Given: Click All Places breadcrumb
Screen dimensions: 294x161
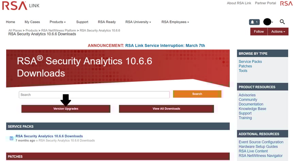Looking at the screenshot, I should (15, 30).
